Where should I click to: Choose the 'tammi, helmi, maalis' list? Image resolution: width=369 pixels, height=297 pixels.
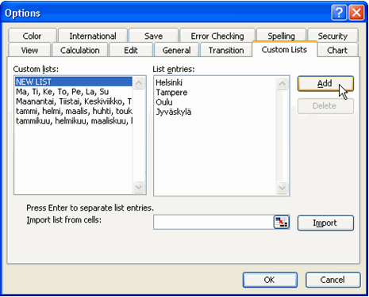tap(74, 111)
